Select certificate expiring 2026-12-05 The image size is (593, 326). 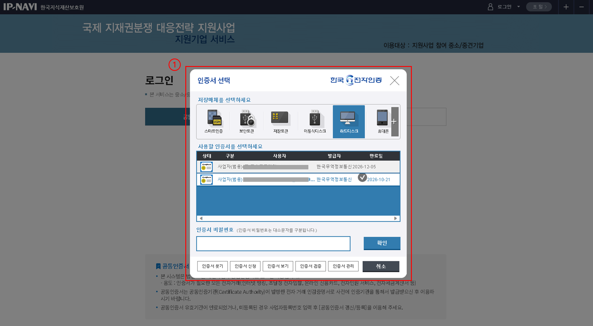pos(364,167)
